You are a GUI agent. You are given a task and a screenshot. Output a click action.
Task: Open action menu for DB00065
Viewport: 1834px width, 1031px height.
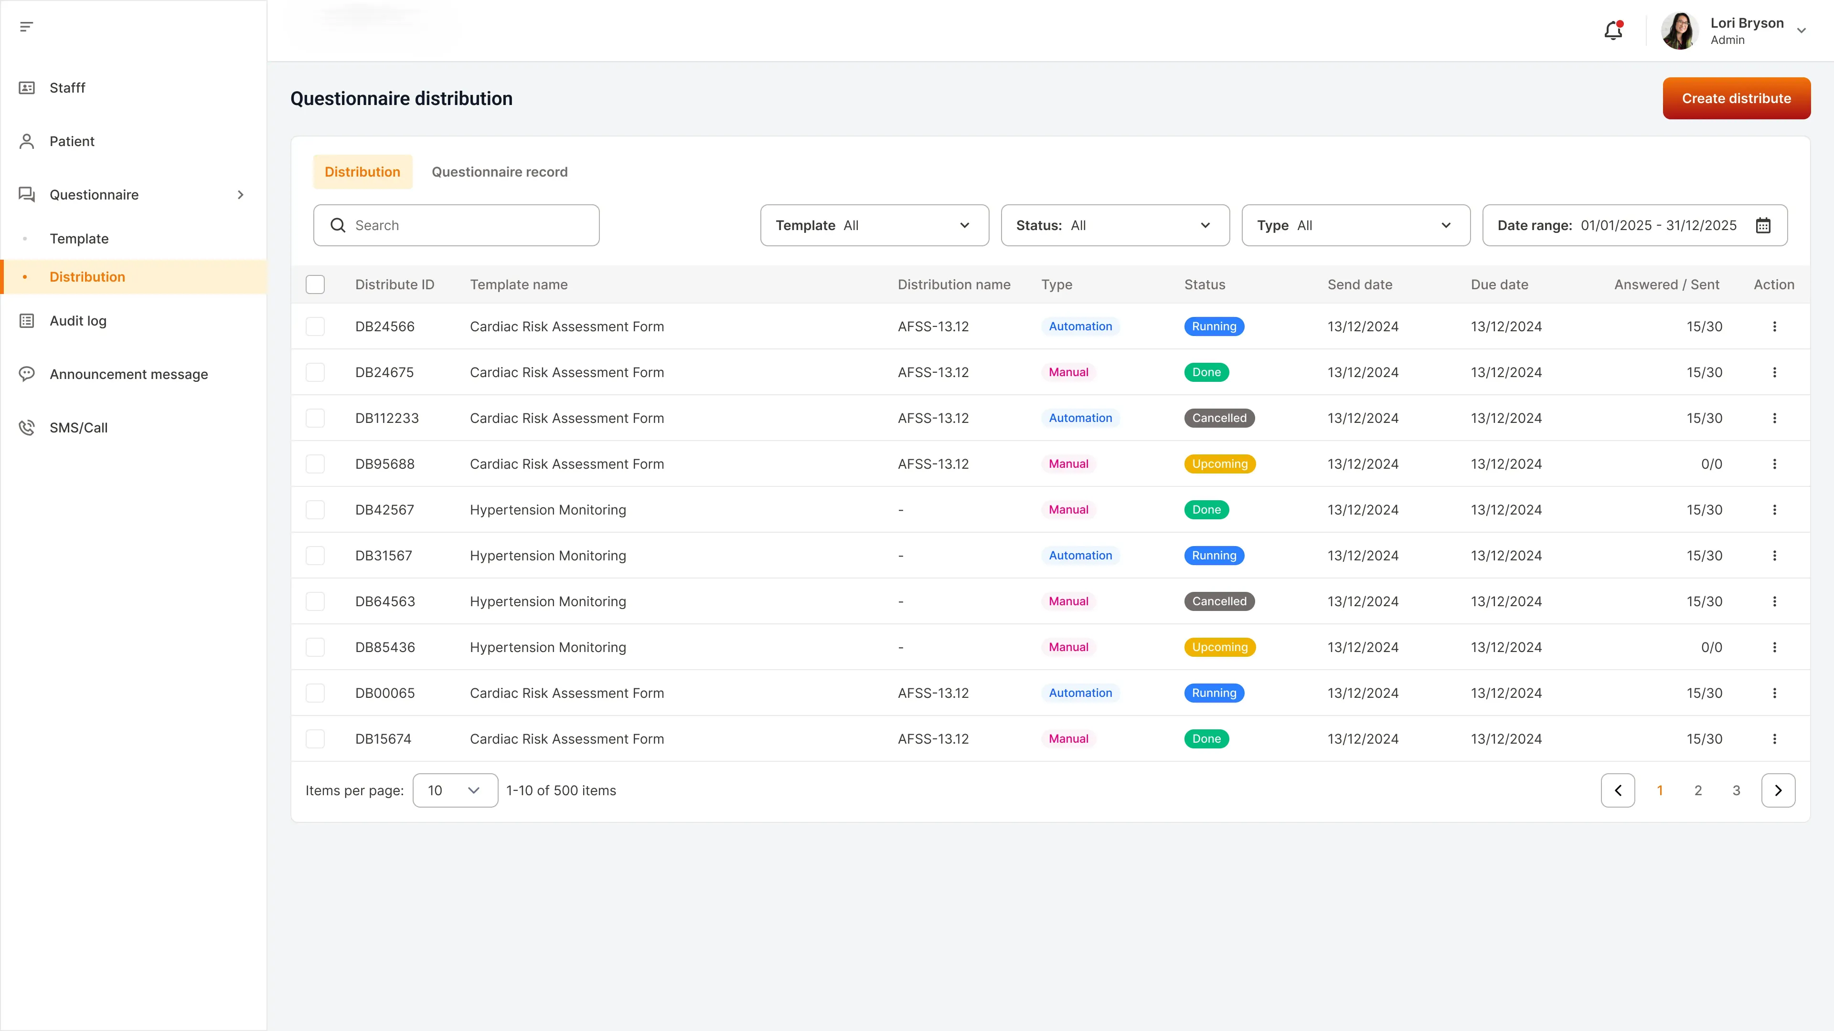[x=1774, y=693]
